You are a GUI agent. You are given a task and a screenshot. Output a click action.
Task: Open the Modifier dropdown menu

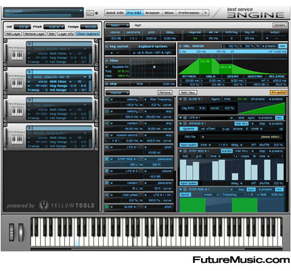pos(117,93)
